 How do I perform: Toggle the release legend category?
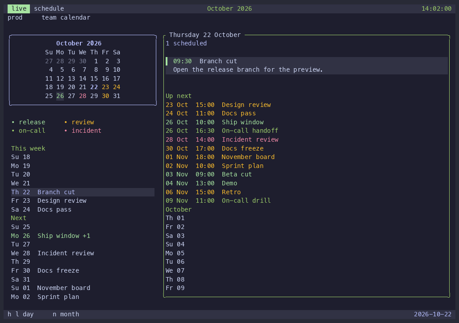[29, 122]
